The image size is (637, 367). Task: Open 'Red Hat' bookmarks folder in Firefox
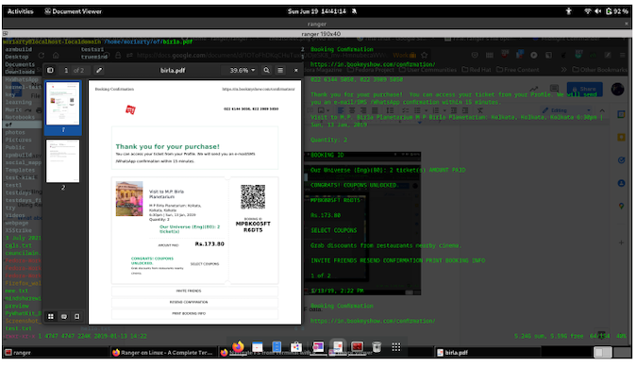point(477,70)
